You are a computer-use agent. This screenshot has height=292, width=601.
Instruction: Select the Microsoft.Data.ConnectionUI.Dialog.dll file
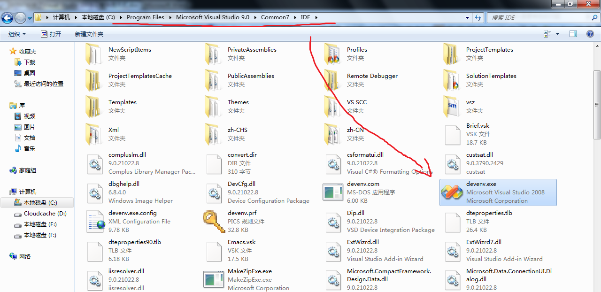(x=509, y=275)
